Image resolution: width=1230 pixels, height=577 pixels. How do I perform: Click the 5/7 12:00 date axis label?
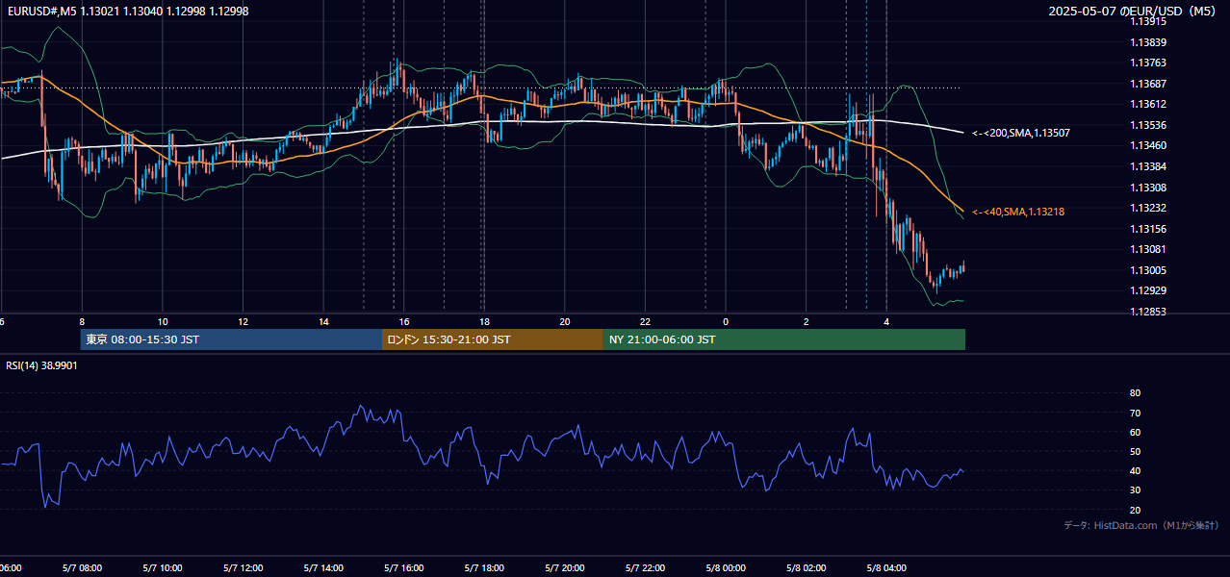(243, 568)
